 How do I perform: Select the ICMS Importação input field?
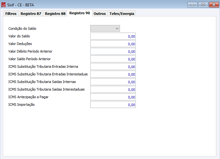(x=113, y=105)
